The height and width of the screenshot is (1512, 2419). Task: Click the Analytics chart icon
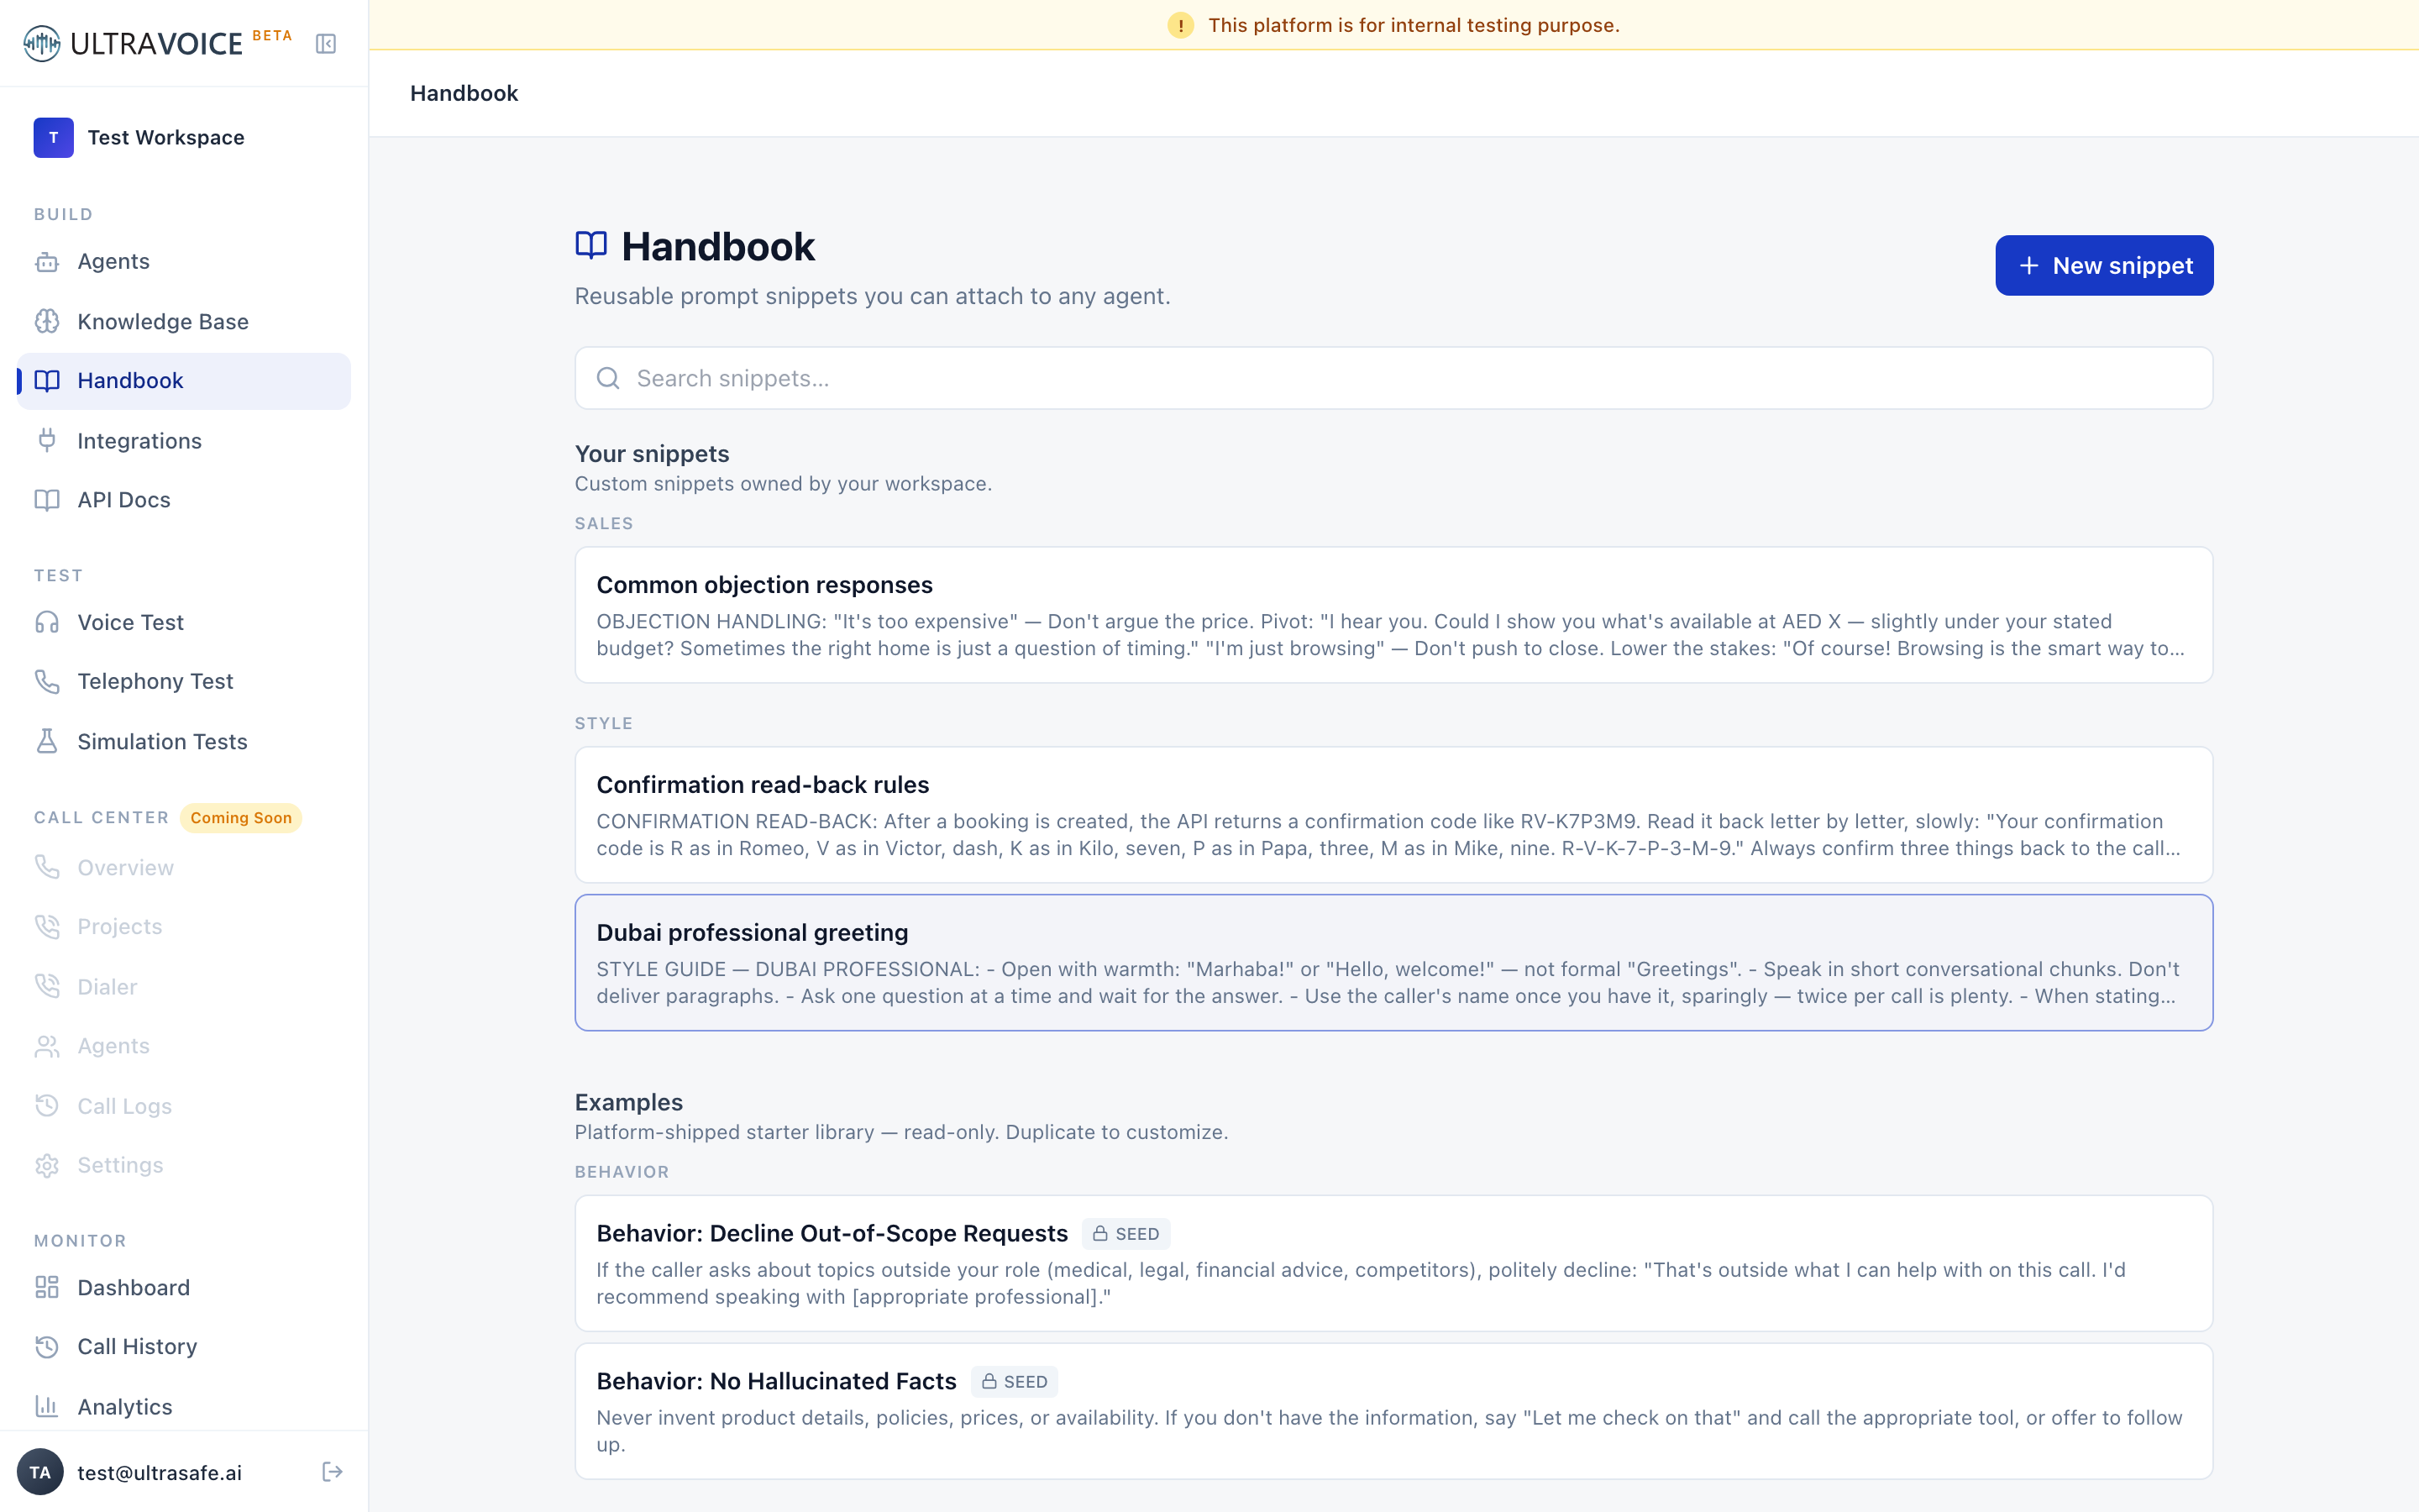tap(47, 1406)
